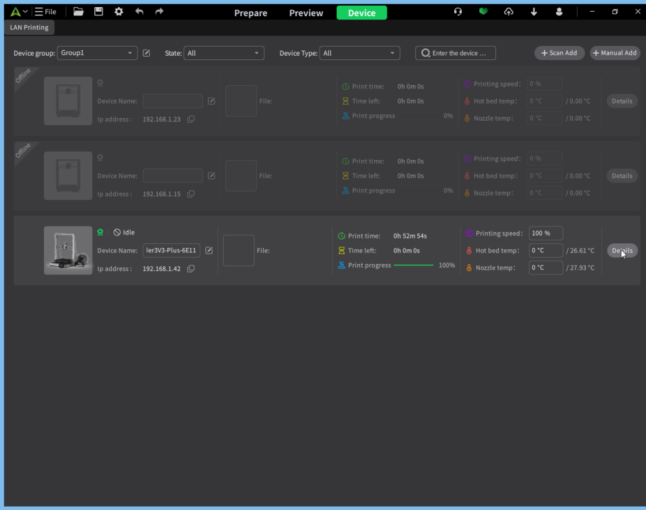Click the green online status icon
Image resolution: width=646 pixels, height=510 pixels.
click(x=100, y=232)
